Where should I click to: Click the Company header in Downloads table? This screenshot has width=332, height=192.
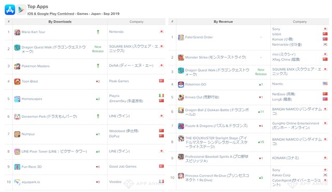(x=136, y=22)
